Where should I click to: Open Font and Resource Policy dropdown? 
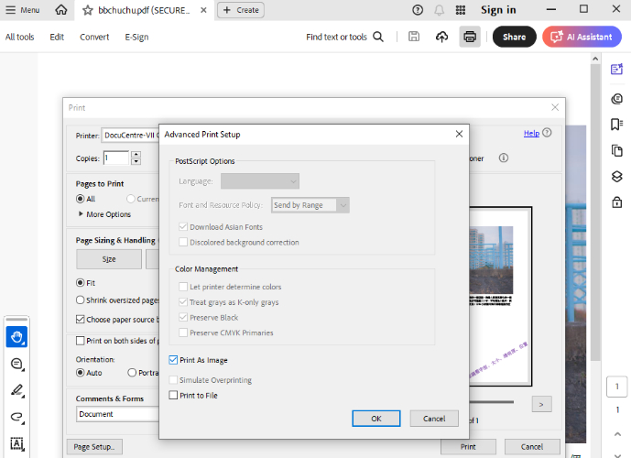310,205
